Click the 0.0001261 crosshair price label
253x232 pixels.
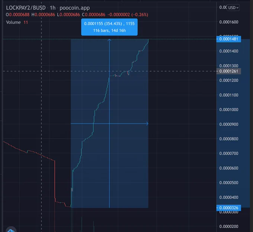tap(229, 71)
